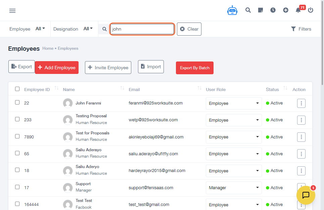Select checkbox for employee ID 22
Image resolution: width=324 pixels, height=210 pixels.
pos(17,102)
